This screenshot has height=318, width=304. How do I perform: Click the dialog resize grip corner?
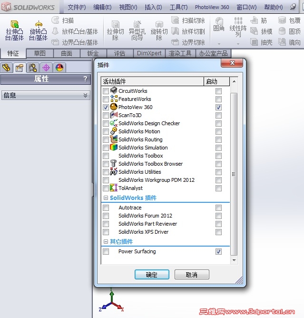(239, 280)
